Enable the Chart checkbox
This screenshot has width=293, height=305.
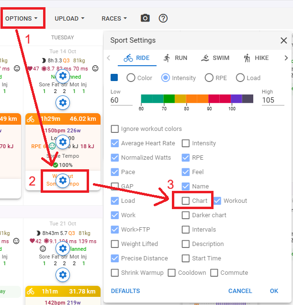(x=186, y=201)
